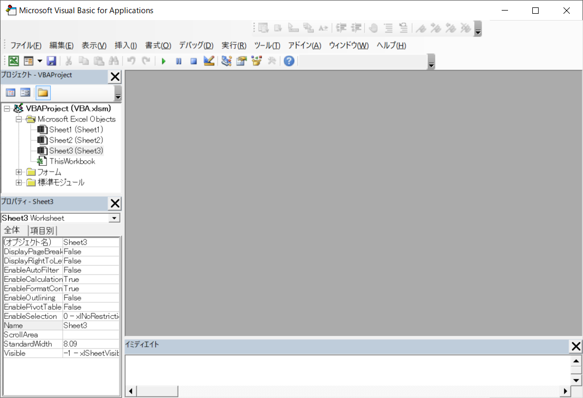The width and height of the screenshot is (583, 398).
Task: Open the Sheet3 Worksheet object dropdown
Action: (x=115, y=218)
